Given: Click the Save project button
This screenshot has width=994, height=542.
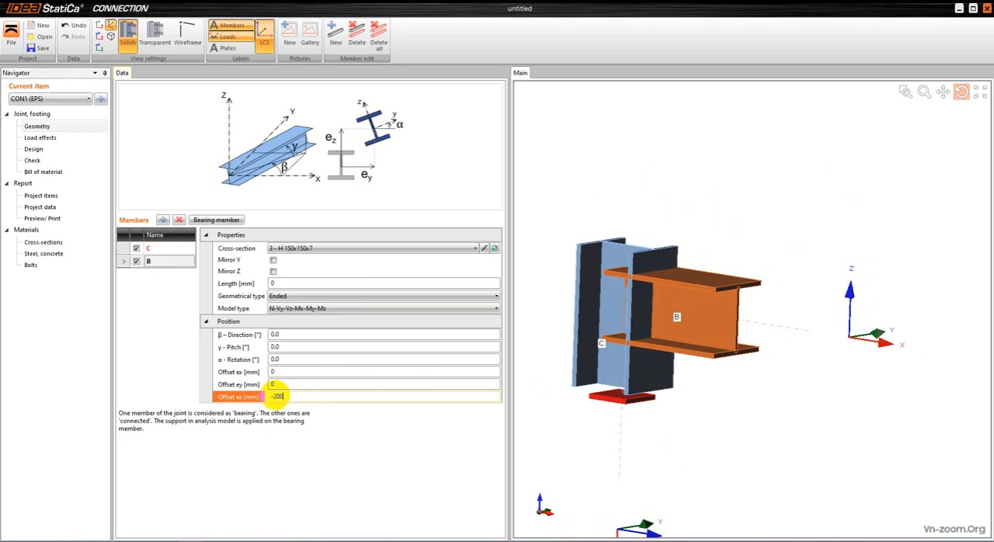Looking at the screenshot, I should pos(39,48).
